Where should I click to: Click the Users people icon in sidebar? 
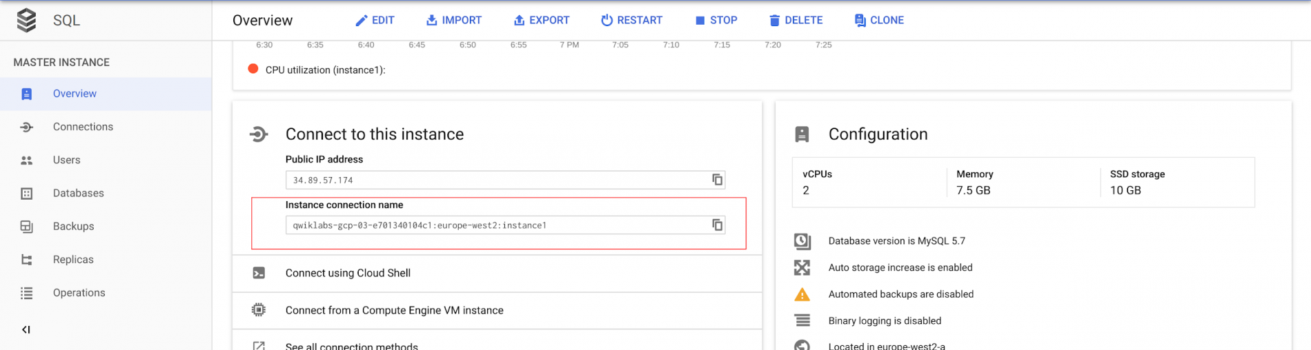(26, 160)
